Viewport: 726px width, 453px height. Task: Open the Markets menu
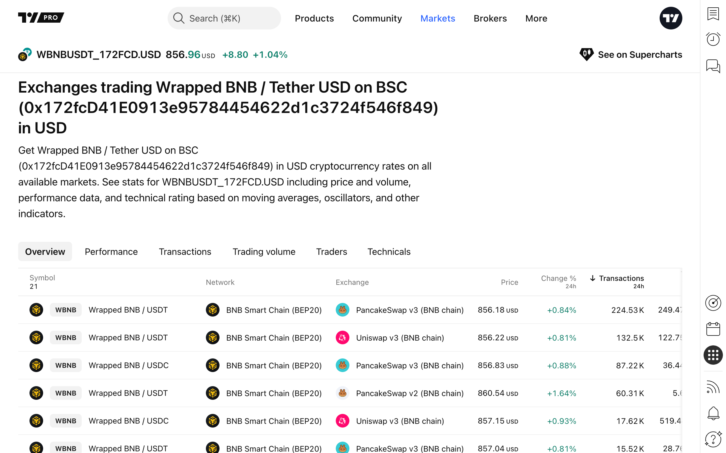437,18
